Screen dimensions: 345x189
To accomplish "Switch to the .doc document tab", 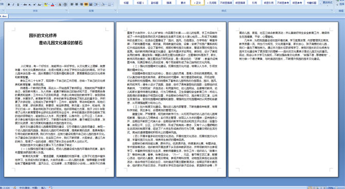I will [x=4, y=16].
